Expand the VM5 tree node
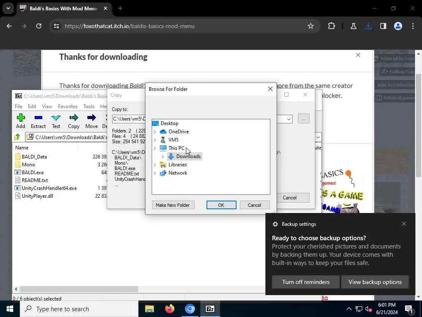422x317 pixels. (x=155, y=140)
